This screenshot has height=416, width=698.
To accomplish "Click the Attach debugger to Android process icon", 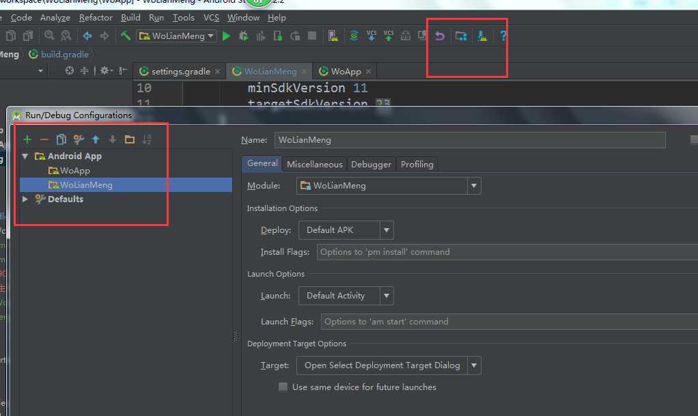I will 278,36.
